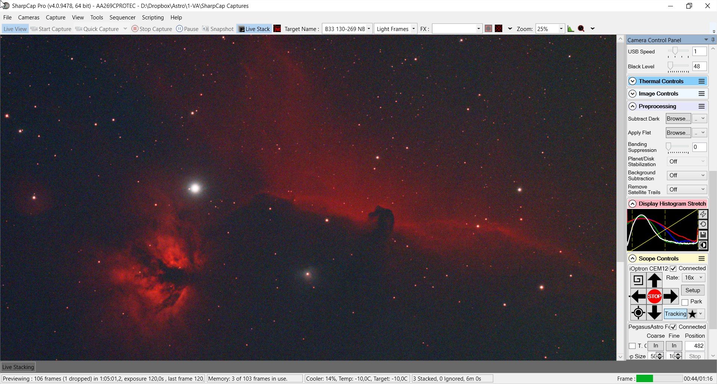Open the Capture menu
Image resolution: width=717 pixels, height=384 pixels.
pos(56,18)
